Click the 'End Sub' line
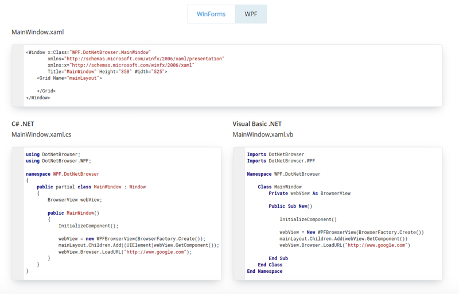This screenshot has width=459, height=294. coord(278,258)
